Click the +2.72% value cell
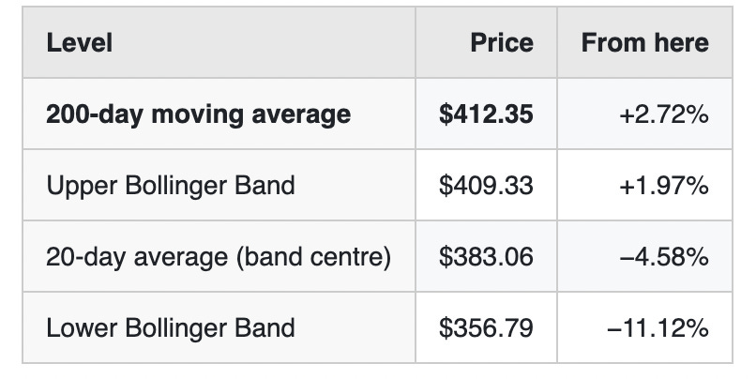The image size is (756, 379). tap(664, 114)
